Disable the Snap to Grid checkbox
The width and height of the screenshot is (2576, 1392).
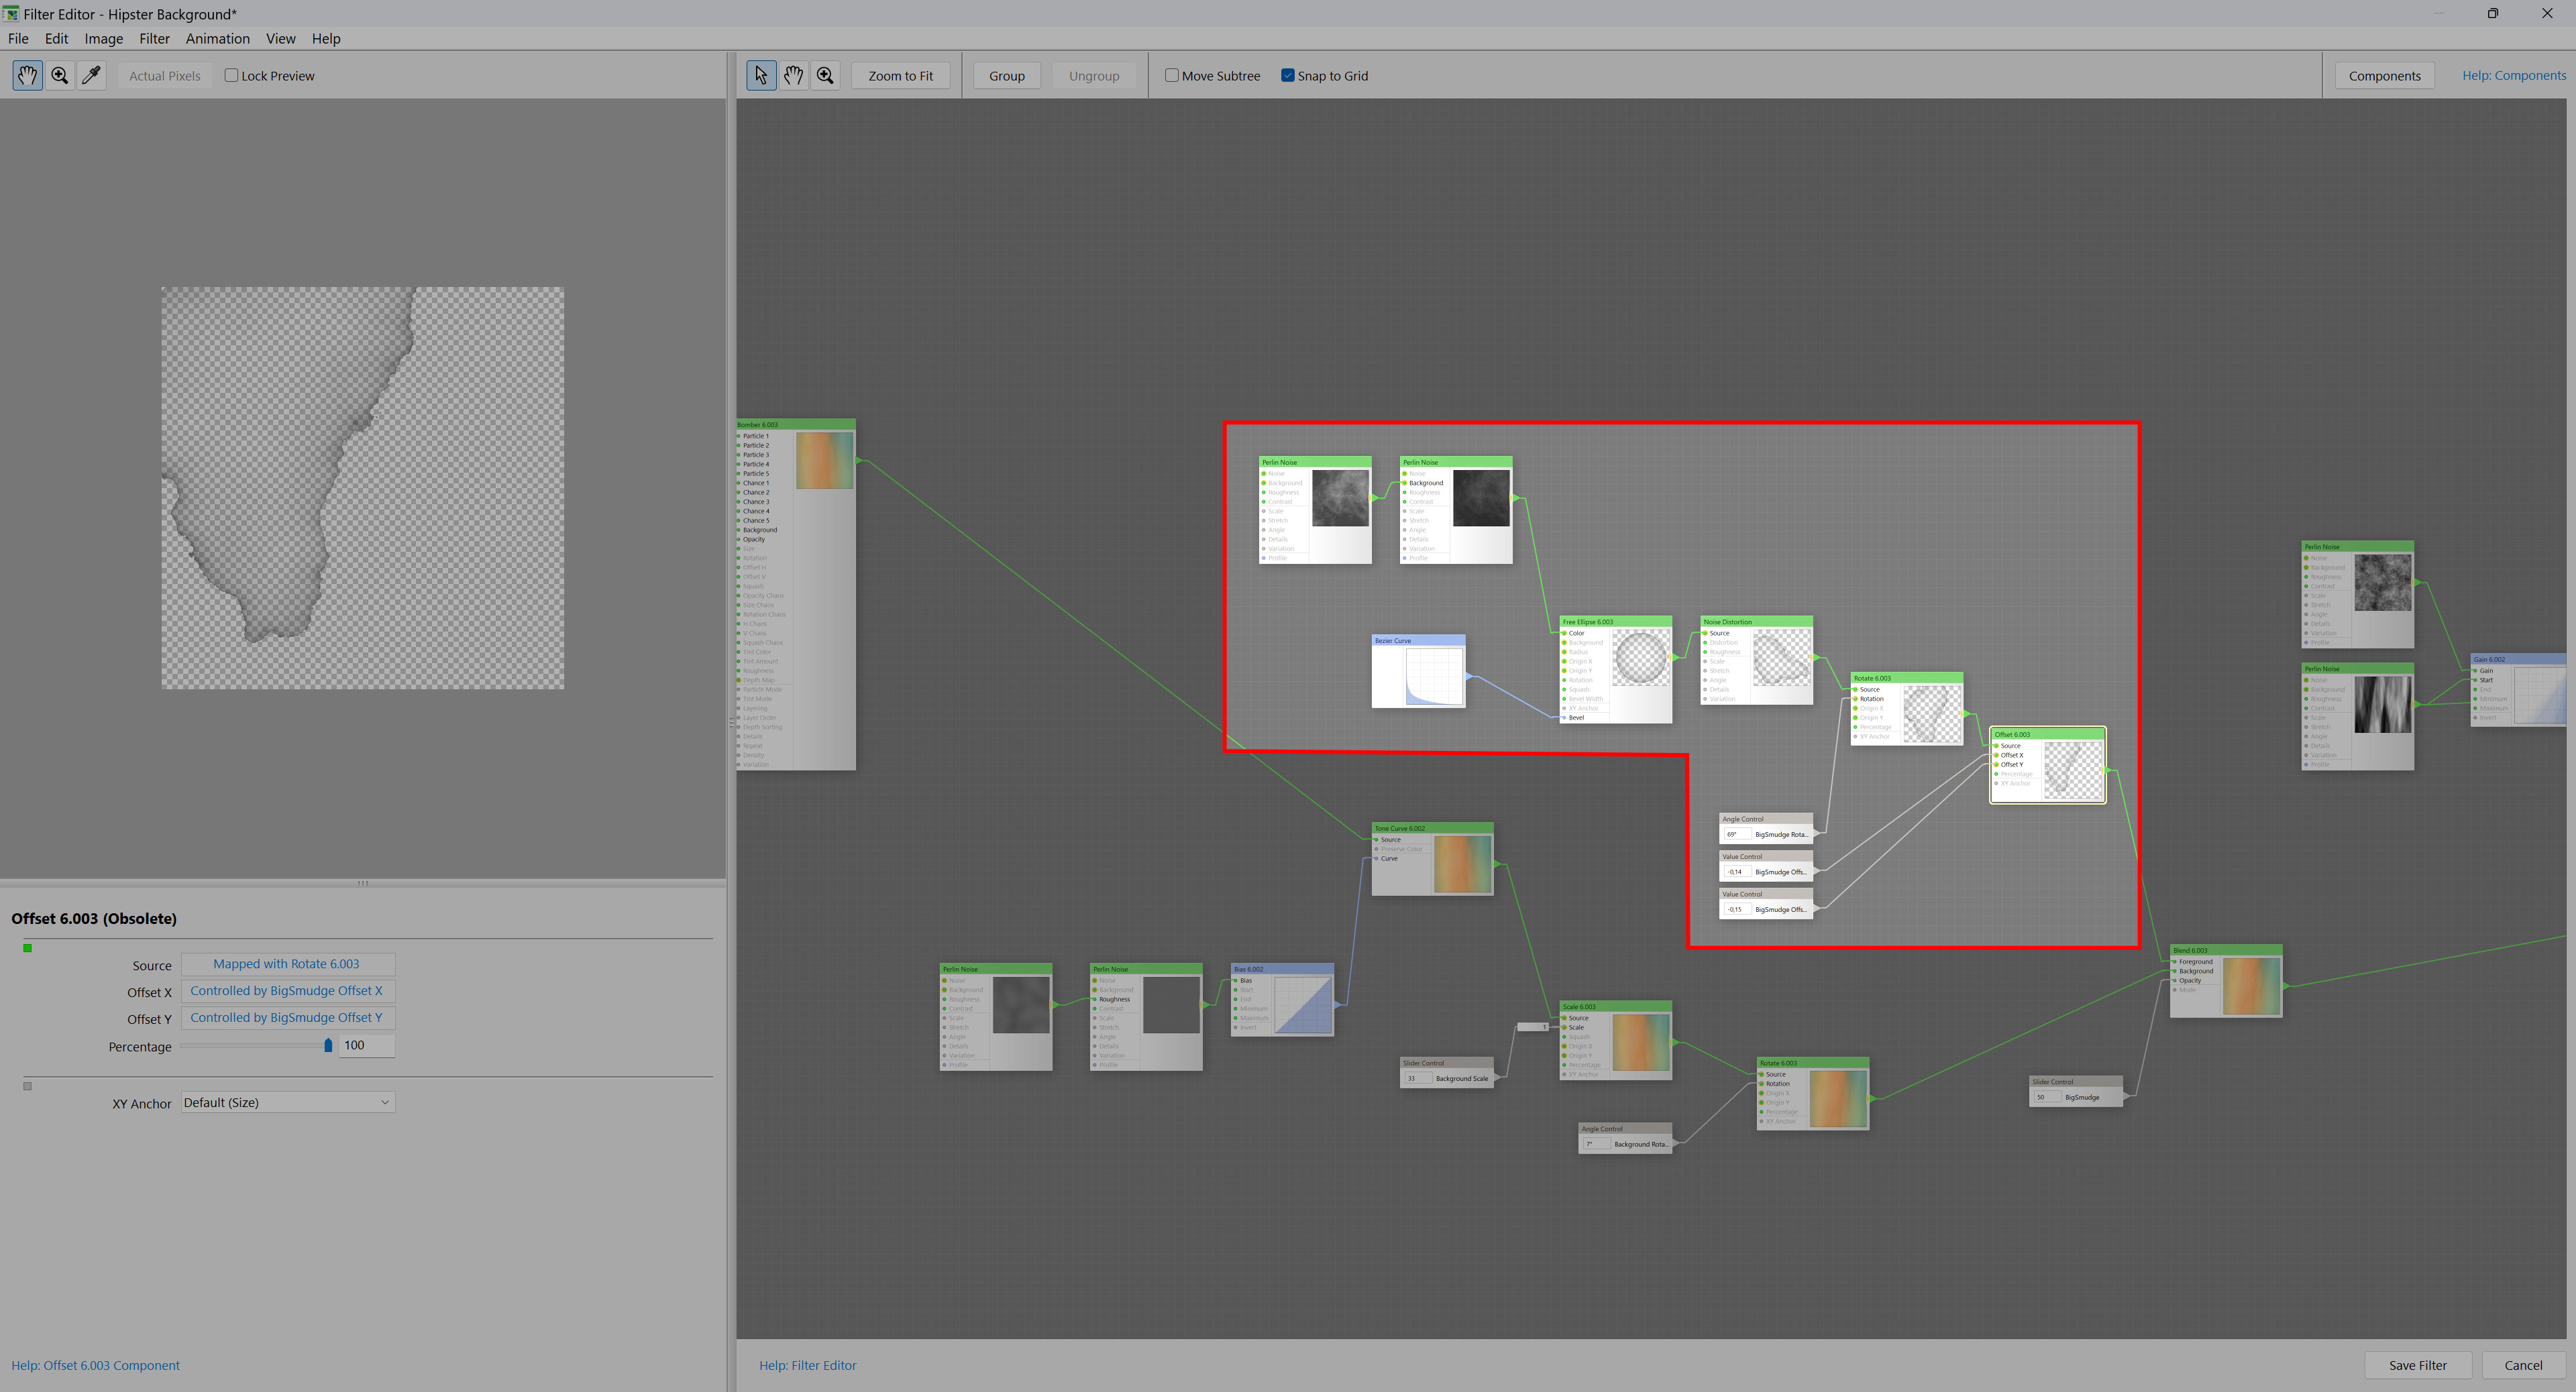click(x=1287, y=75)
